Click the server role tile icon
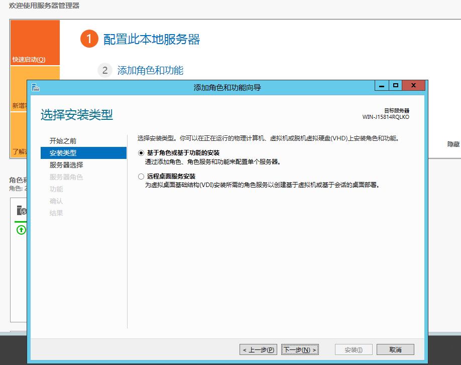 tap(21, 211)
